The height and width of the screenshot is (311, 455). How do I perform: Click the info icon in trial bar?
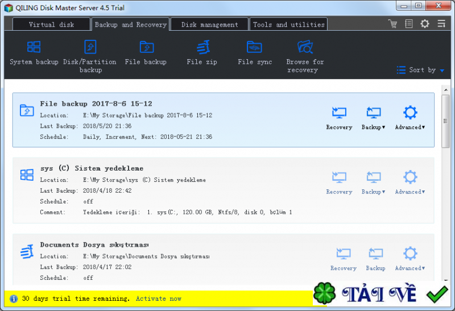pyautogui.click(x=14, y=298)
